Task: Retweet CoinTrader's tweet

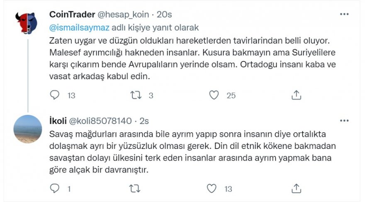Action: pyautogui.click(x=136, y=95)
